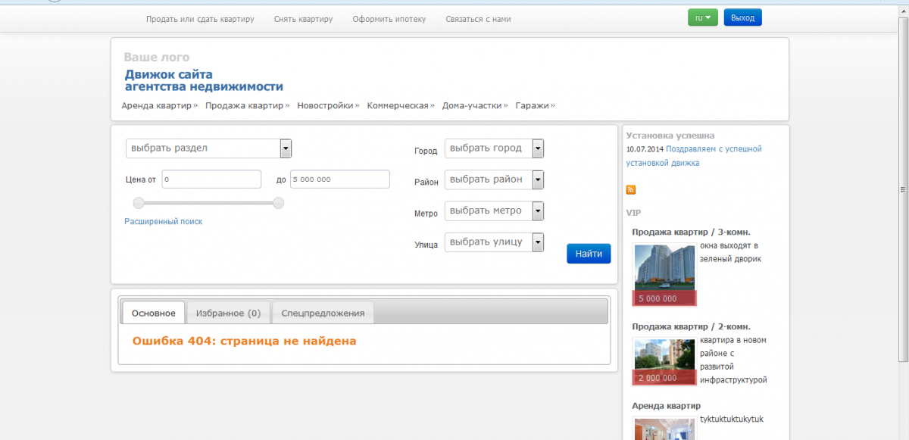This screenshot has height=440, width=909.
Task: Click the right handle of price slider
Action: coord(278,203)
